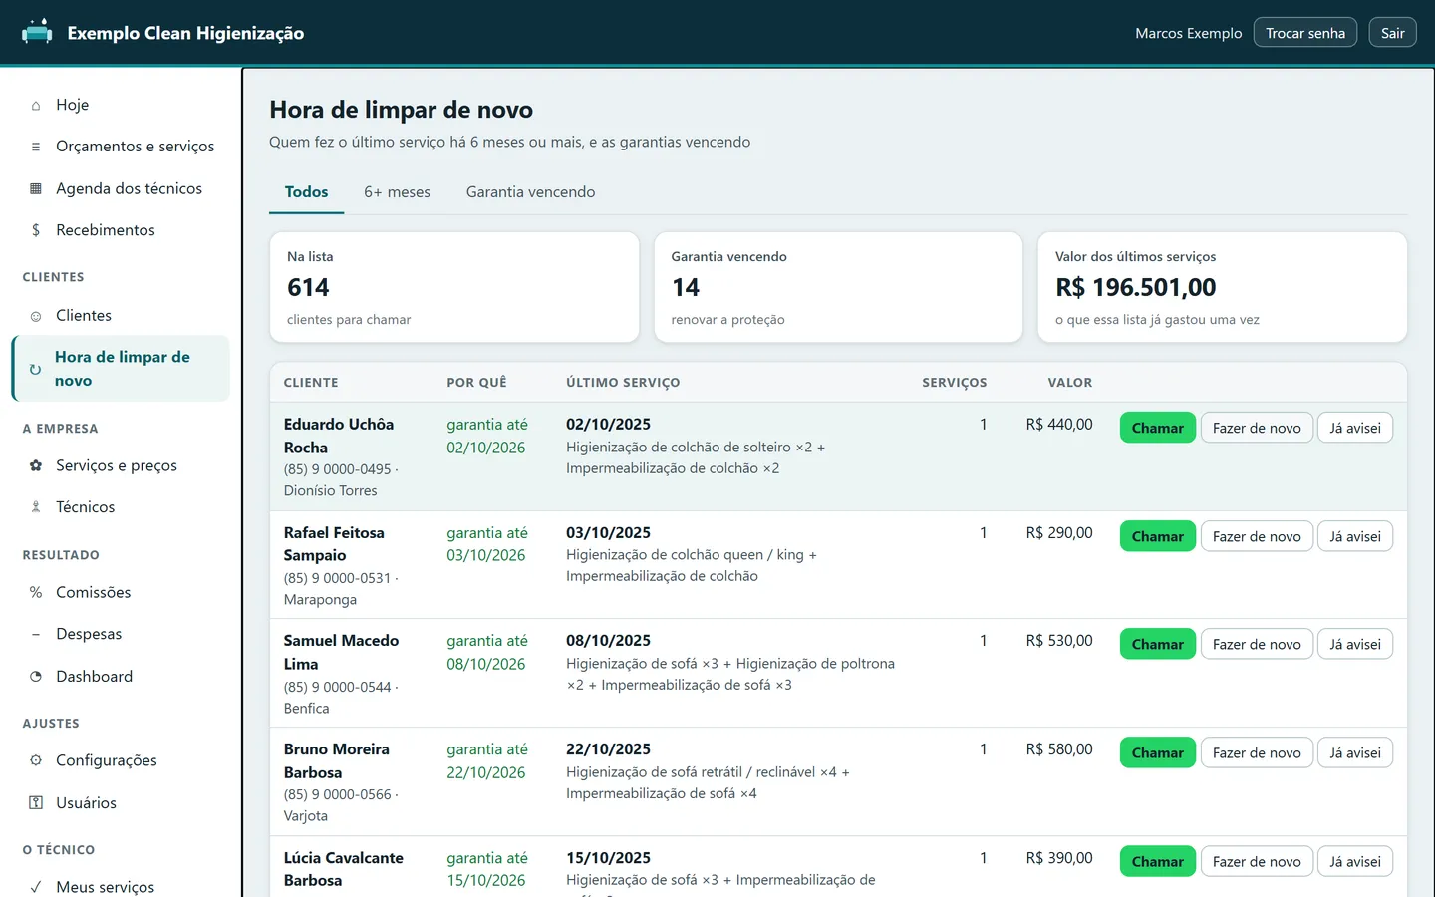Click the pie chart icon beside Dashboard
The height and width of the screenshot is (897, 1435).
point(36,676)
